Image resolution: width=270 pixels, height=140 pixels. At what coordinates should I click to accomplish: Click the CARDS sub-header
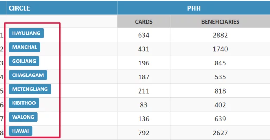(x=143, y=22)
